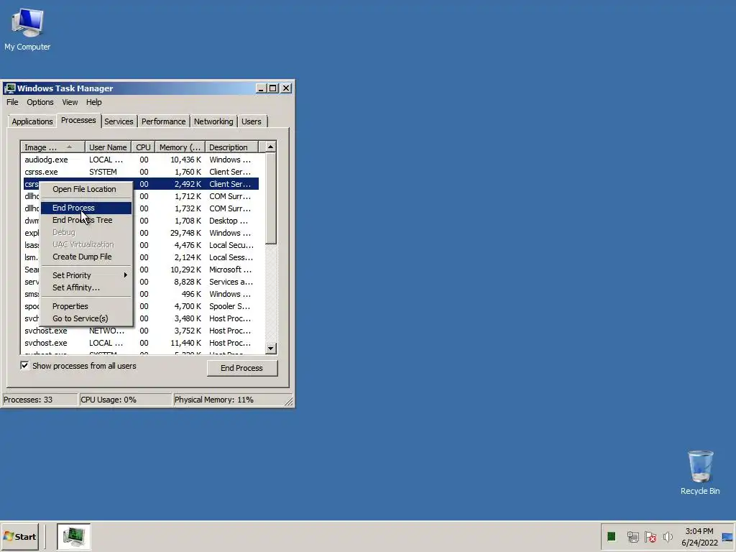Click the green CPU meter tray icon

point(611,536)
